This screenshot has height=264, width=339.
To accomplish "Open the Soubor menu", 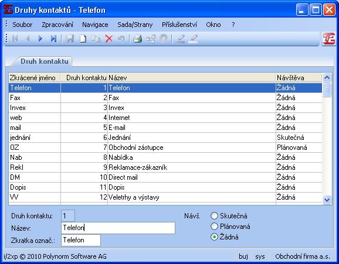I will 22,25.
